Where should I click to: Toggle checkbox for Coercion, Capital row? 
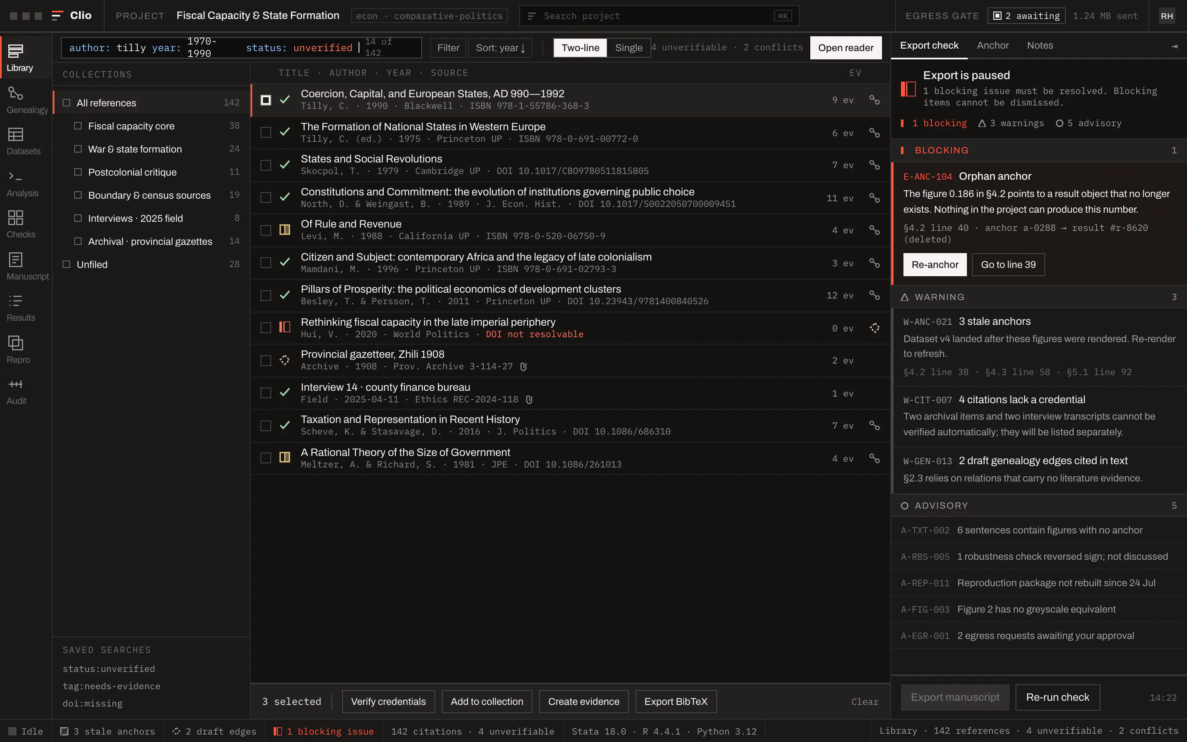click(x=266, y=100)
